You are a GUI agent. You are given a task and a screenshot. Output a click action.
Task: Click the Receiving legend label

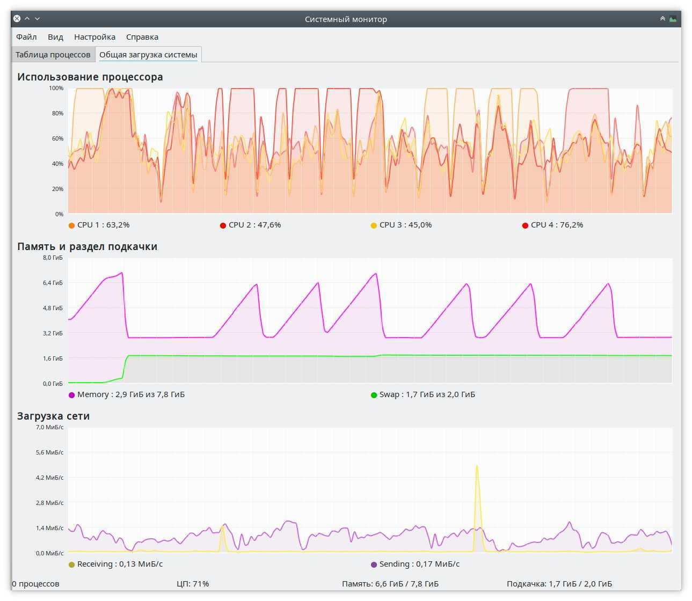tap(120, 564)
